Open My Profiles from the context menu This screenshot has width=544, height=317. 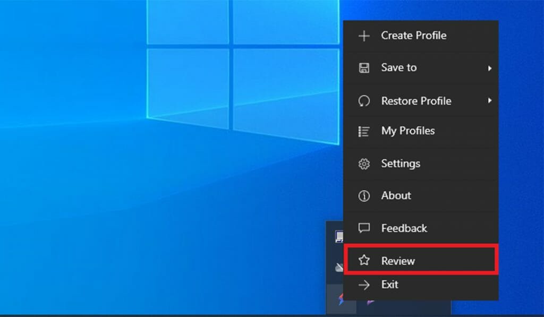click(x=407, y=131)
